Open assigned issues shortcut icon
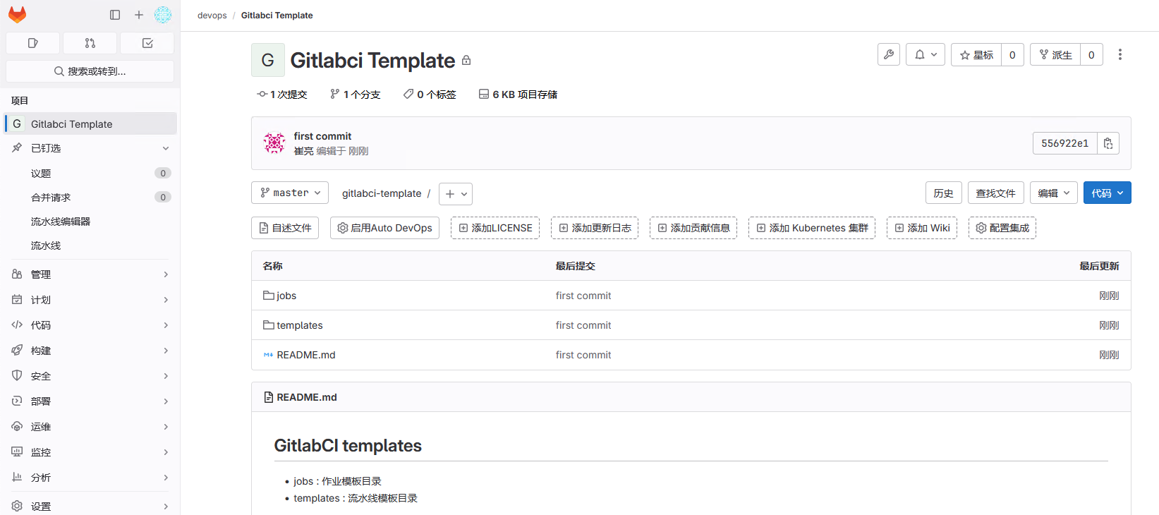This screenshot has width=1159, height=515. tap(32, 43)
